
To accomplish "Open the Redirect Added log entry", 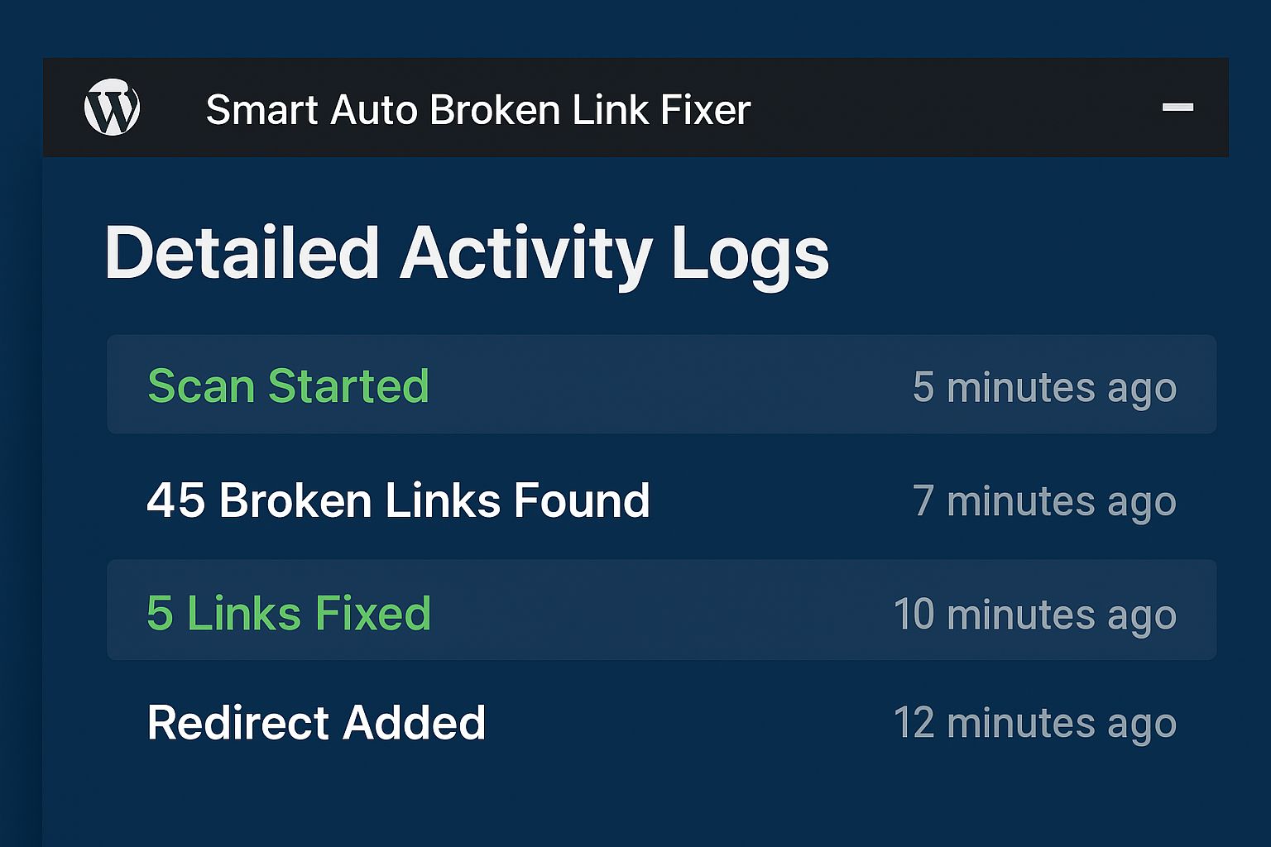I will click(316, 722).
